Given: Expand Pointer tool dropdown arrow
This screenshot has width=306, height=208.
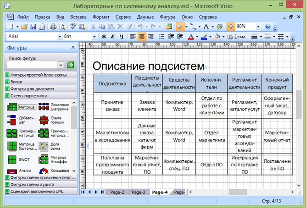Looking at the screenshot, I should click(x=186, y=27).
